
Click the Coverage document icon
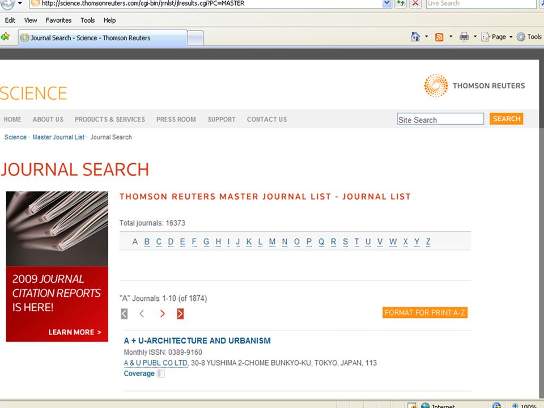160,373
